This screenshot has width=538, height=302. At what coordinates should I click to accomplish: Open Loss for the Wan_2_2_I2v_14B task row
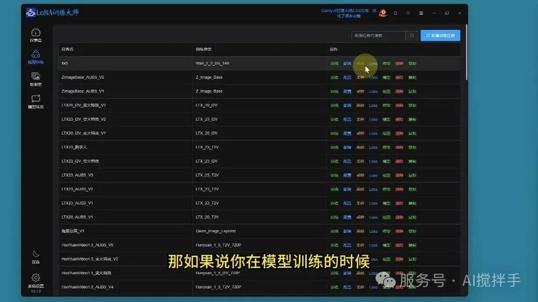pyautogui.click(x=374, y=63)
